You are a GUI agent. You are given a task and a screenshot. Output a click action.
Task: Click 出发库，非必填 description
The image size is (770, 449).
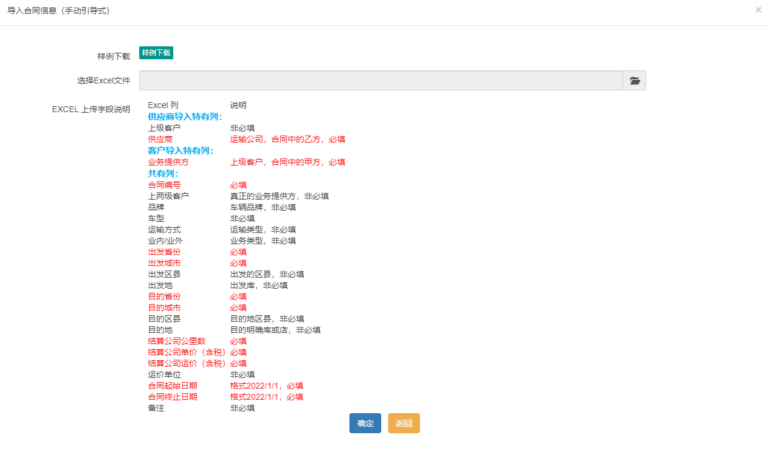pyautogui.click(x=259, y=285)
